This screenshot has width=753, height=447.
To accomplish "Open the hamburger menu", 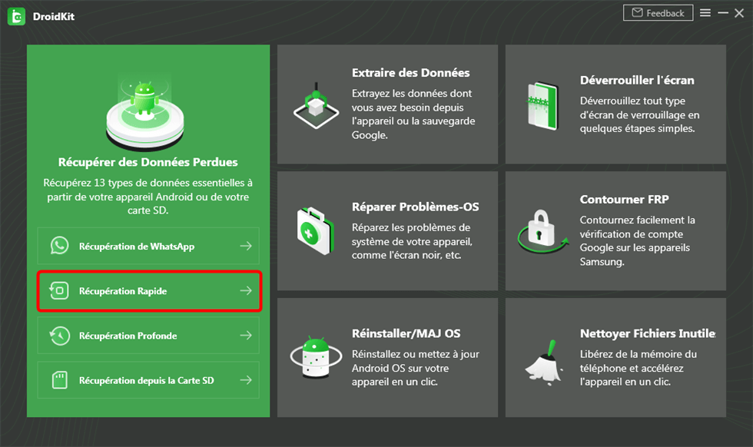I will pyautogui.click(x=705, y=12).
